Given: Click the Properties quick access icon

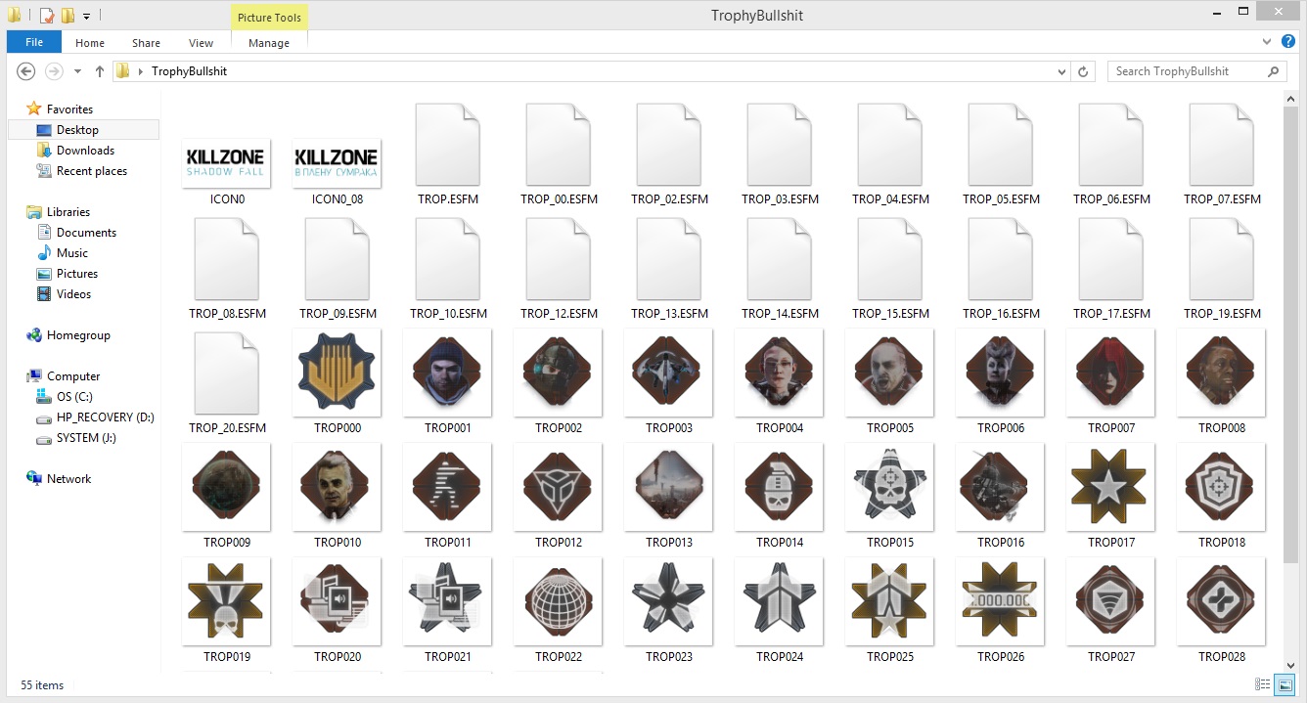Looking at the screenshot, I should 47,16.
